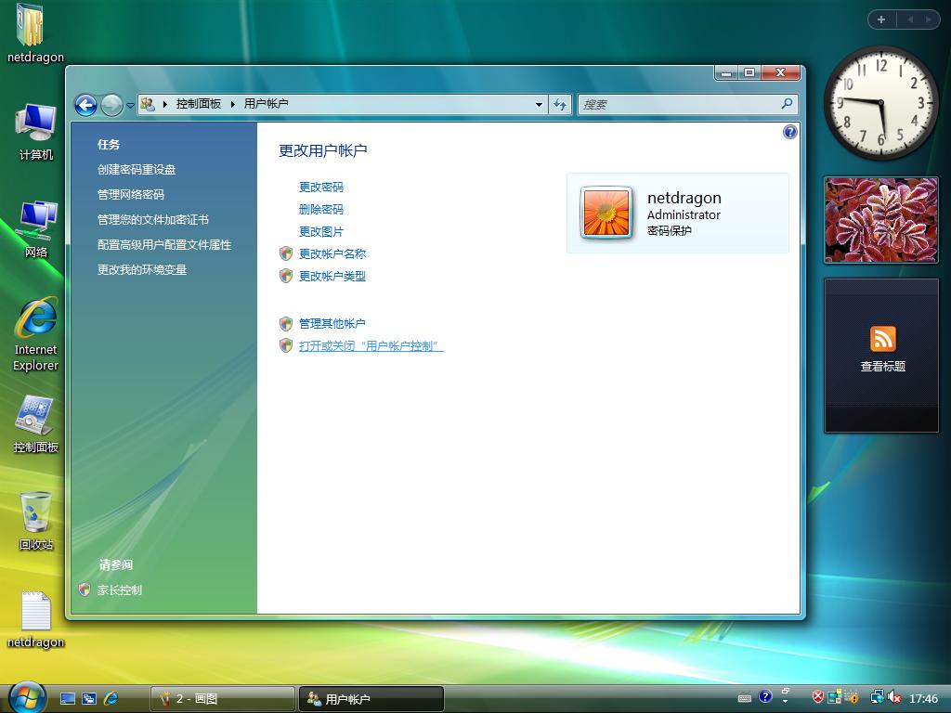Launch Internet Explorer from quick launch
Viewport: 951px width, 713px height.
[111, 698]
